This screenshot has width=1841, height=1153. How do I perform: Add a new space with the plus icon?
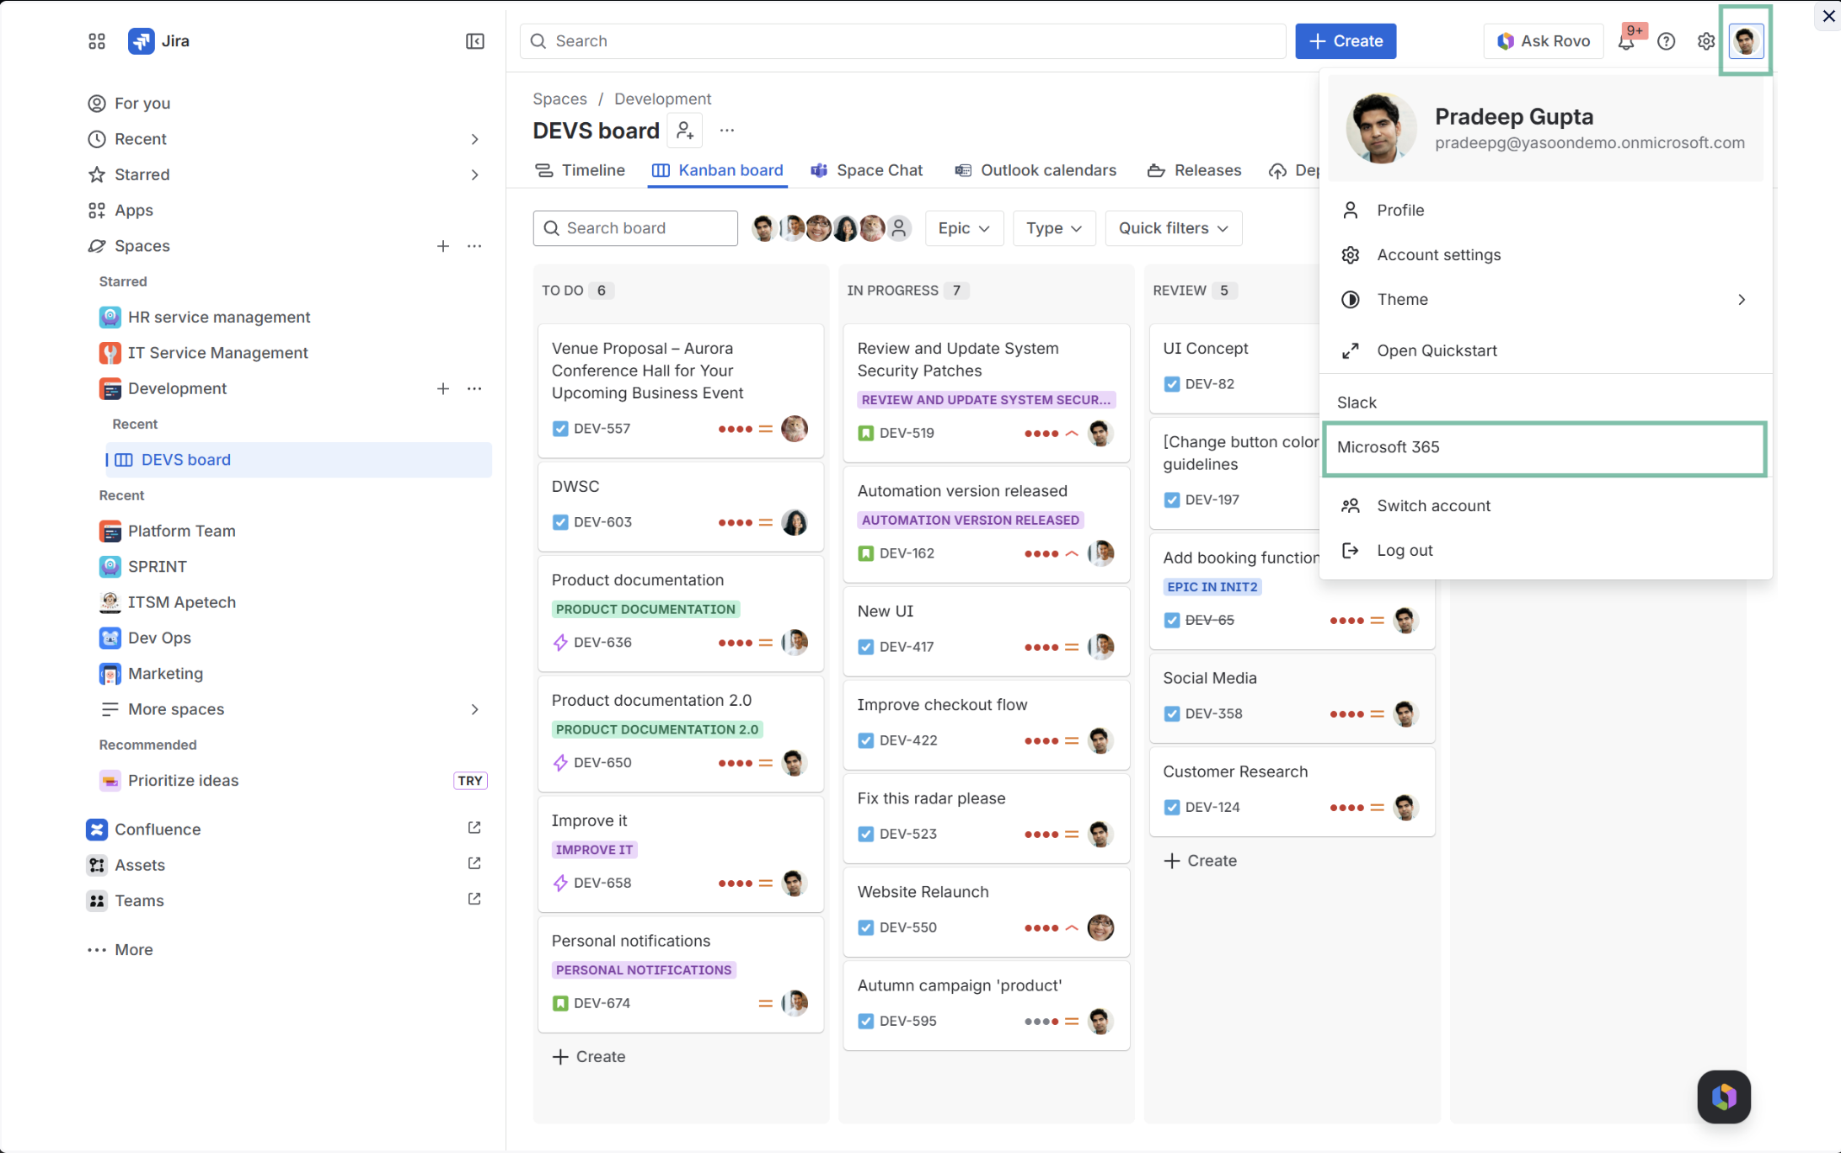(x=443, y=246)
